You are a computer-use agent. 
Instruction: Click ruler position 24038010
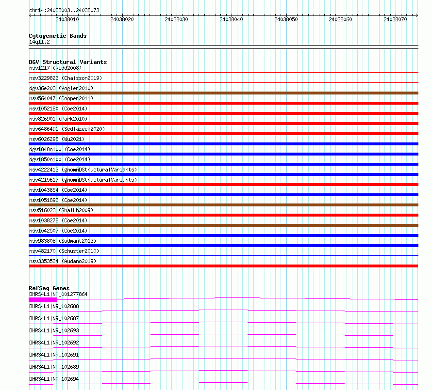[x=67, y=19]
